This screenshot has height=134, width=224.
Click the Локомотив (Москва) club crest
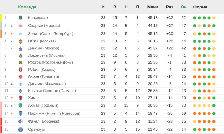click(x=21, y=55)
